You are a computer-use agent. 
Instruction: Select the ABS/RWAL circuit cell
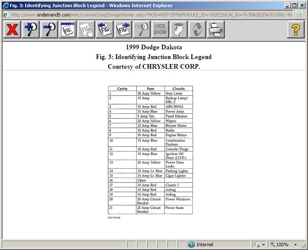click(x=178, y=107)
